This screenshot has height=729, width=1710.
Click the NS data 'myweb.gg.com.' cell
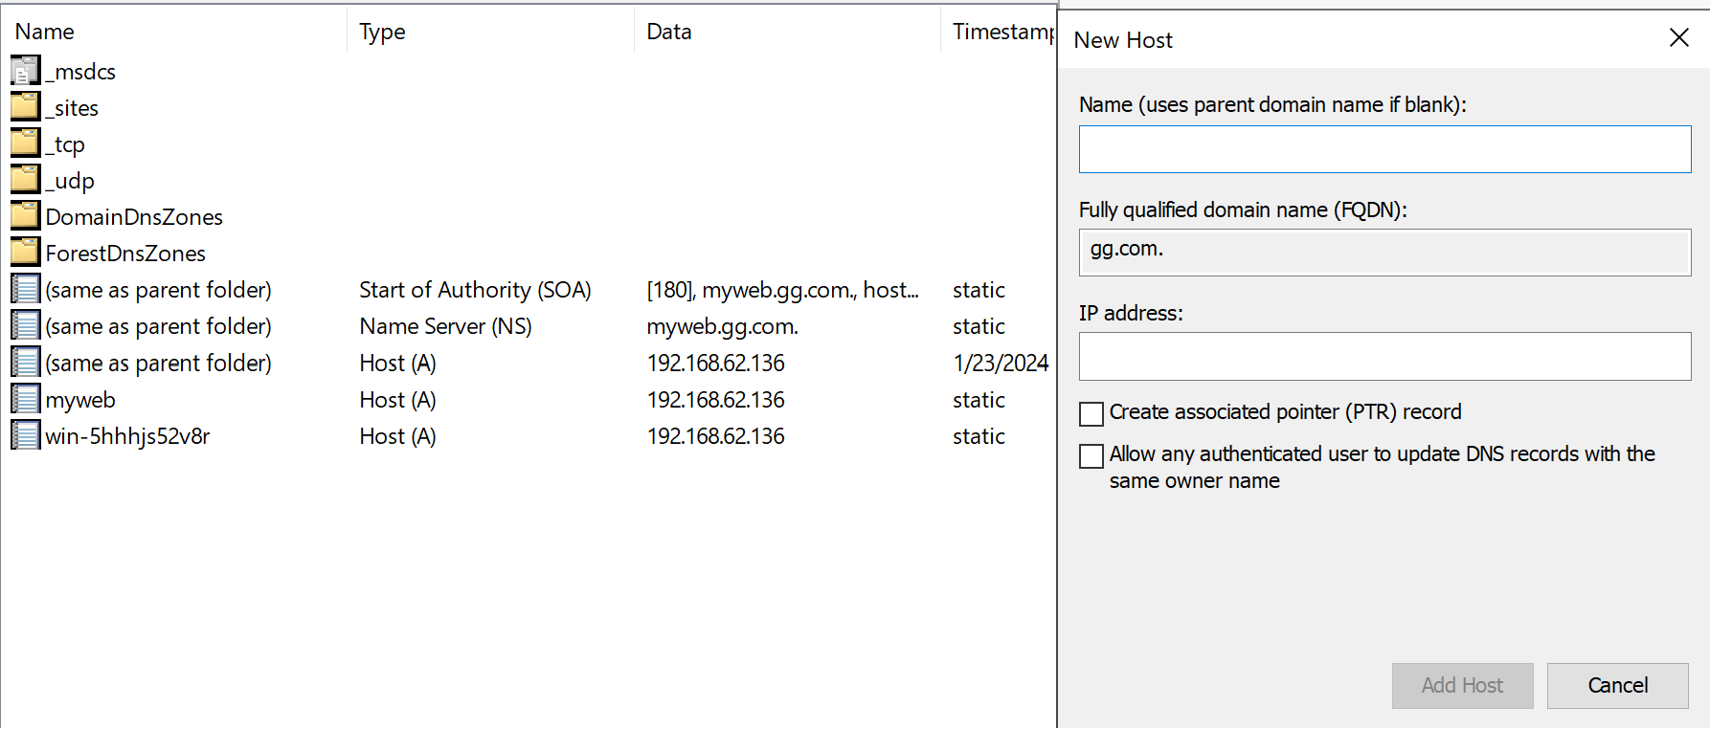pyautogui.click(x=722, y=326)
